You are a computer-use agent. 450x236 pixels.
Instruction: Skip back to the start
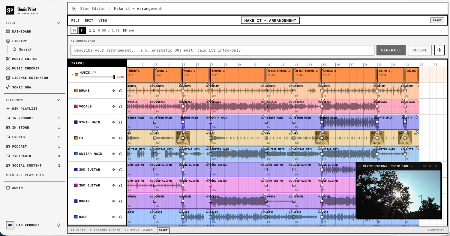(74, 30)
